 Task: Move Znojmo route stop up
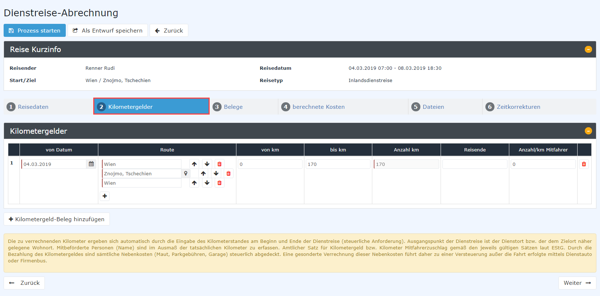click(x=203, y=173)
